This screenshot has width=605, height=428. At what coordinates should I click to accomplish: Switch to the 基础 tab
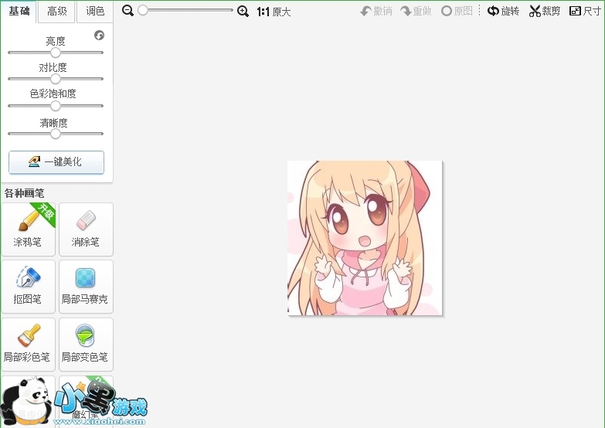click(19, 11)
